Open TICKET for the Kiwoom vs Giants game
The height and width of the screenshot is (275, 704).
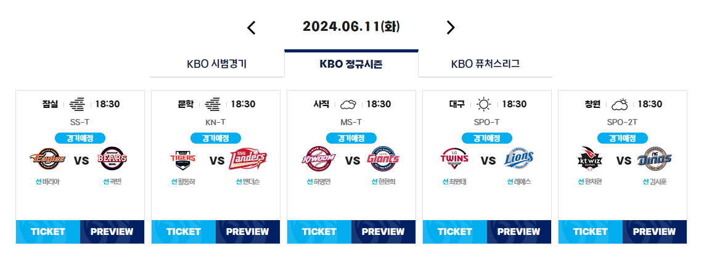(x=319, y=232)
